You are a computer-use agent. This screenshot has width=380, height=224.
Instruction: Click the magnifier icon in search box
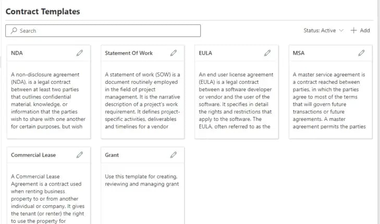[14, 31]
